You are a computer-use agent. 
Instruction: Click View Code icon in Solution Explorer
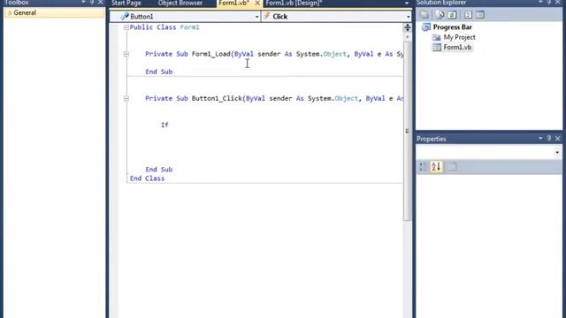pyautogui.click(x=468, y=15)
